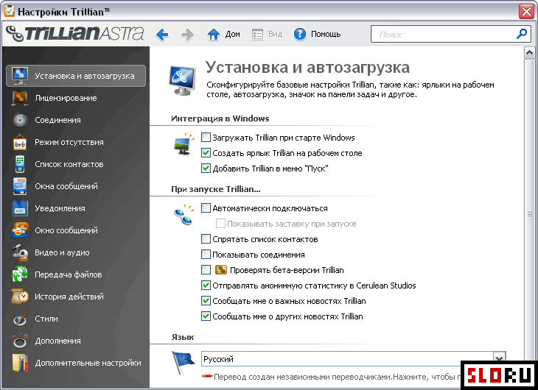The image size is (538, 390).
Task: Click the Список контактов phone icon
Action: click(20, 164)
